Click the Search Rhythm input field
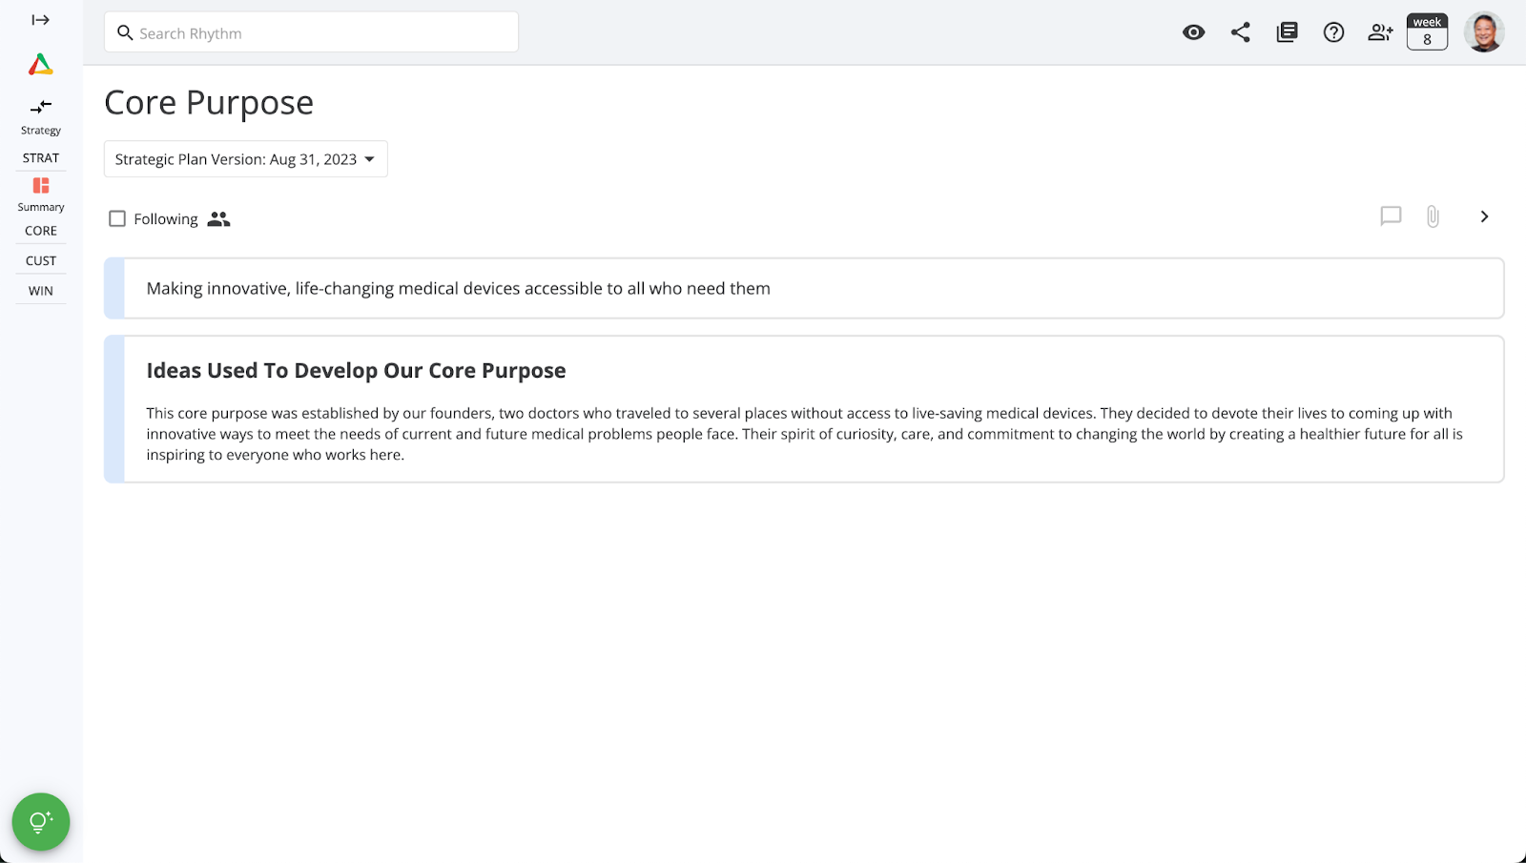Screen dimensions: 1526x863 [x=311, y=32]
